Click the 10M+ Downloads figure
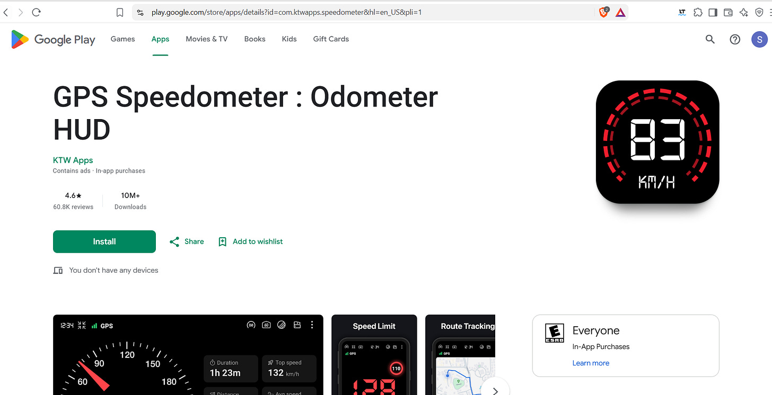This screenshot has height=395, width=772. (130, 195)
